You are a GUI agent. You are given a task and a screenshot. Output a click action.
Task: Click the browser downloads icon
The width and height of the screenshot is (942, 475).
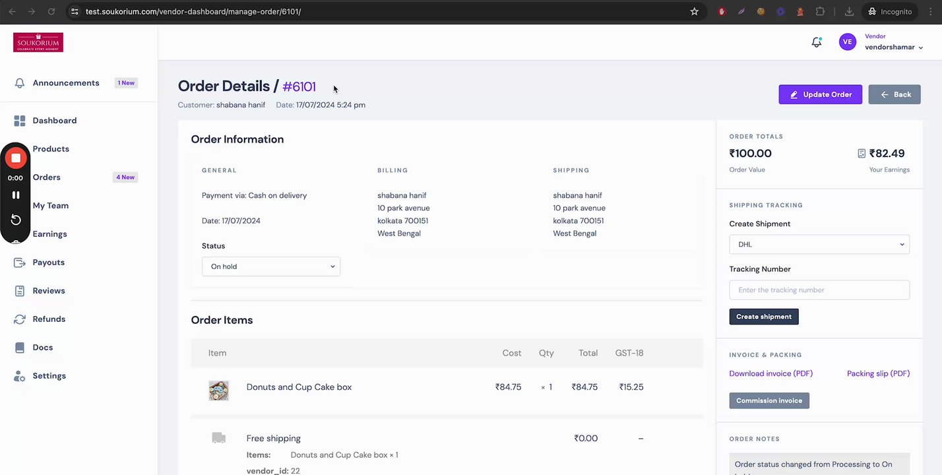(849, 11)
